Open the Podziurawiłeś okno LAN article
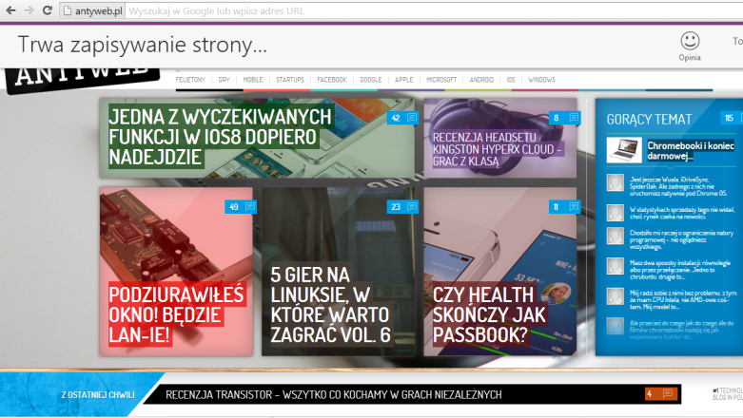The image size is (743, 418). (x=176, y=314)
